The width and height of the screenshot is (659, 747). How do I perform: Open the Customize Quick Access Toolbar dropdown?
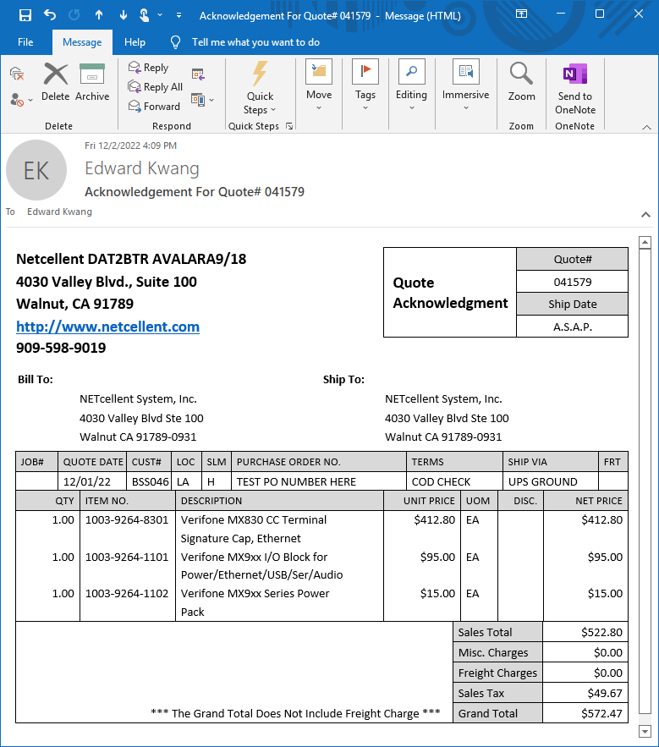pyautogui.click(x=178, y=15)
